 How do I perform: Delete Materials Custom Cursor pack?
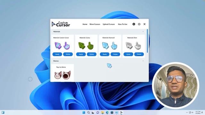pyautogui.click(x=68, y=54)
